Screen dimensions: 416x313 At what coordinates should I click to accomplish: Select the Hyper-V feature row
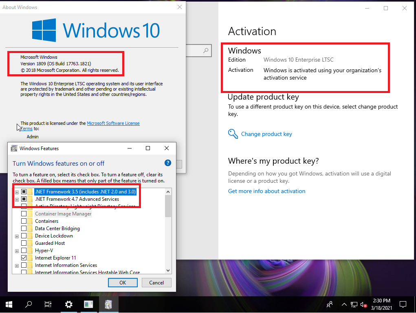pyautogui.click(x=44, y=250)
